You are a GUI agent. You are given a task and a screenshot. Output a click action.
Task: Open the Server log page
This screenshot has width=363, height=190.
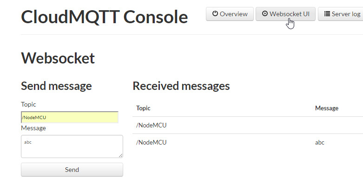(x=341, y=14)
